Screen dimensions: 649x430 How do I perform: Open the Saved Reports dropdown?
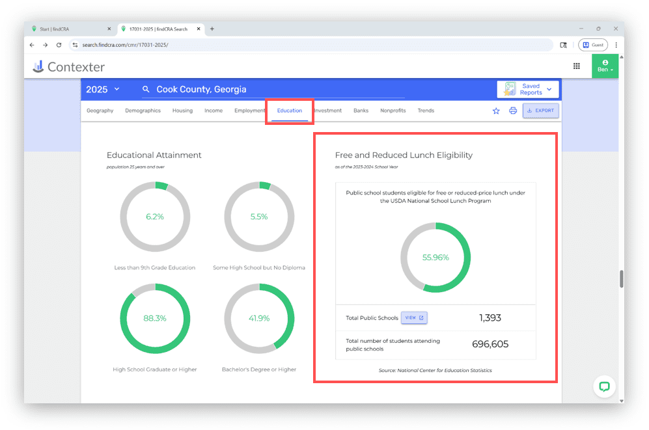point(528,89)
